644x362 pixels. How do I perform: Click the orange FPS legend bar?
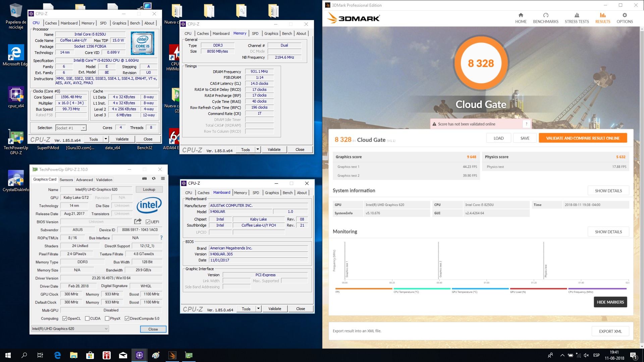pyautogui.click(x=364, y=288)
